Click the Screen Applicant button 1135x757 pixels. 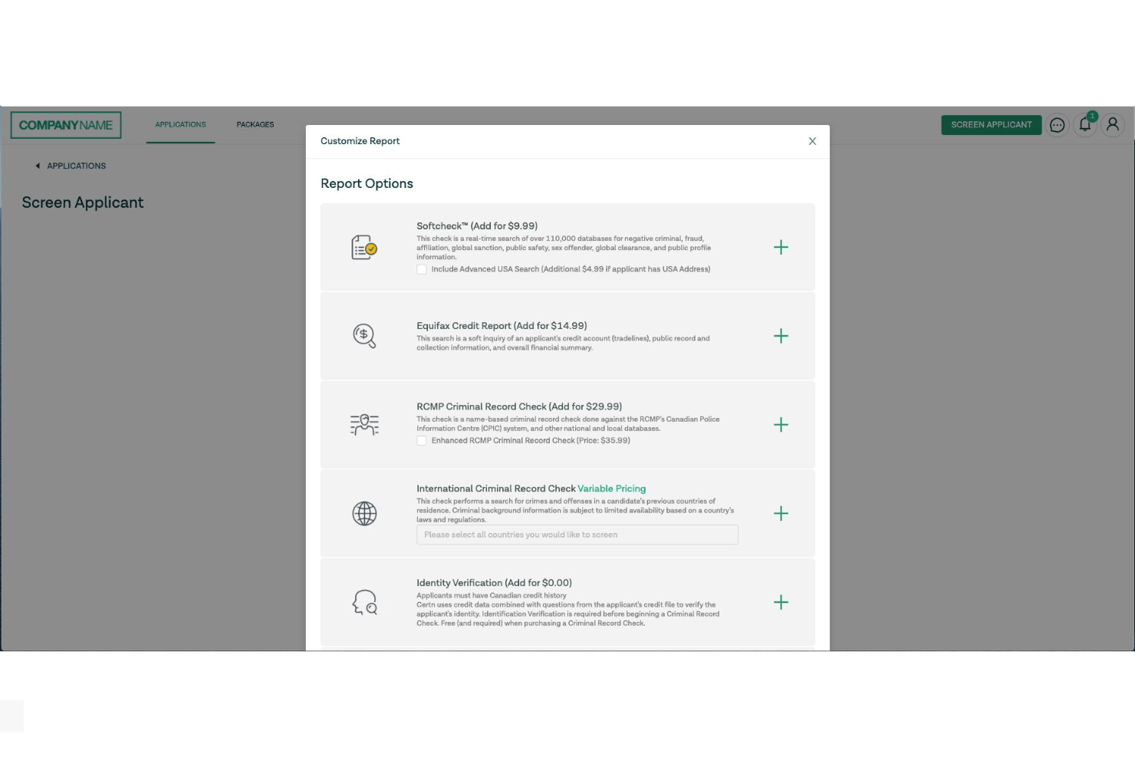pyautogui.click(x=991, y=125)
